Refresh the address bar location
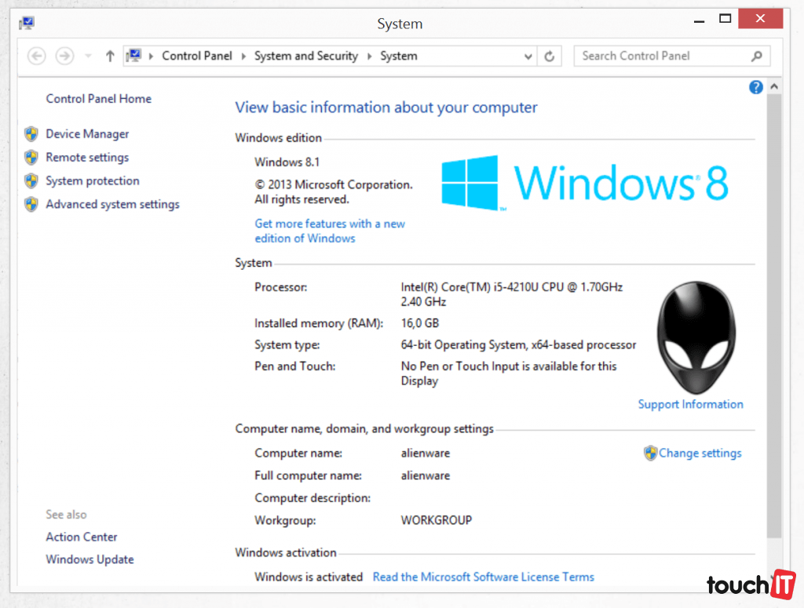Image resolution: width=804 pixels, height=608 pixels. [550, 56]
